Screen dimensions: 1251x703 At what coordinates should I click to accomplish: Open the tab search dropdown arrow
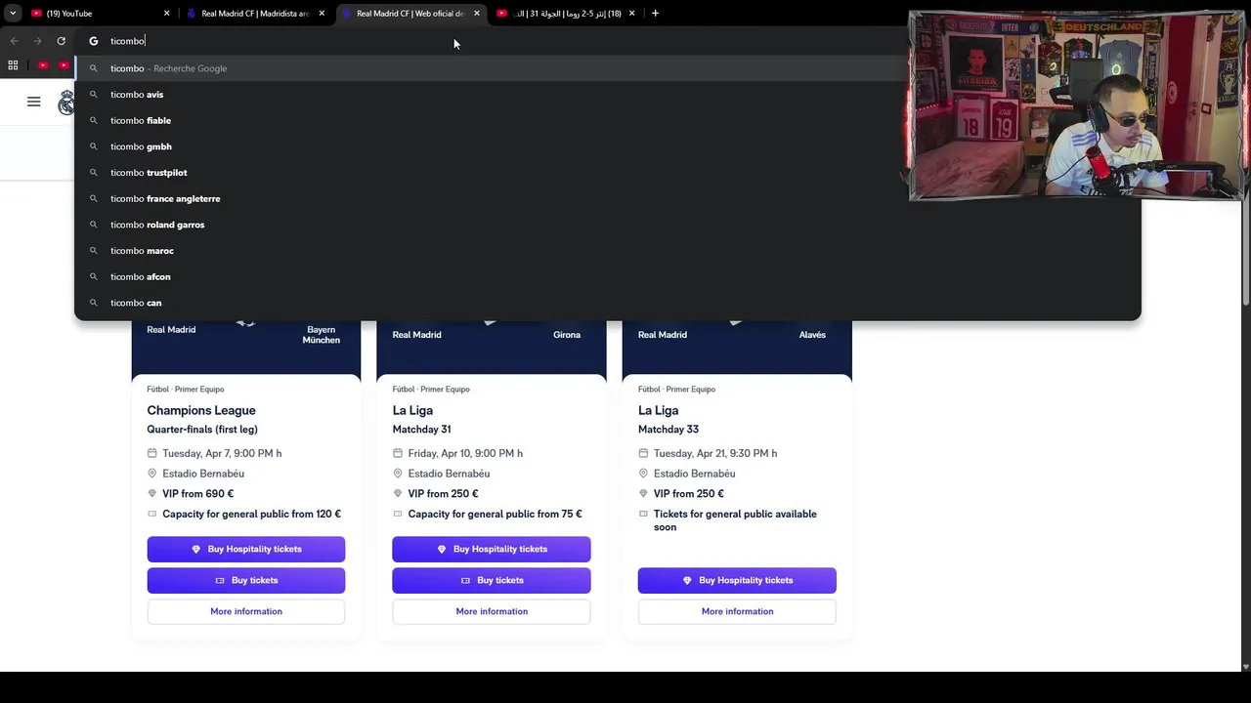13,14
